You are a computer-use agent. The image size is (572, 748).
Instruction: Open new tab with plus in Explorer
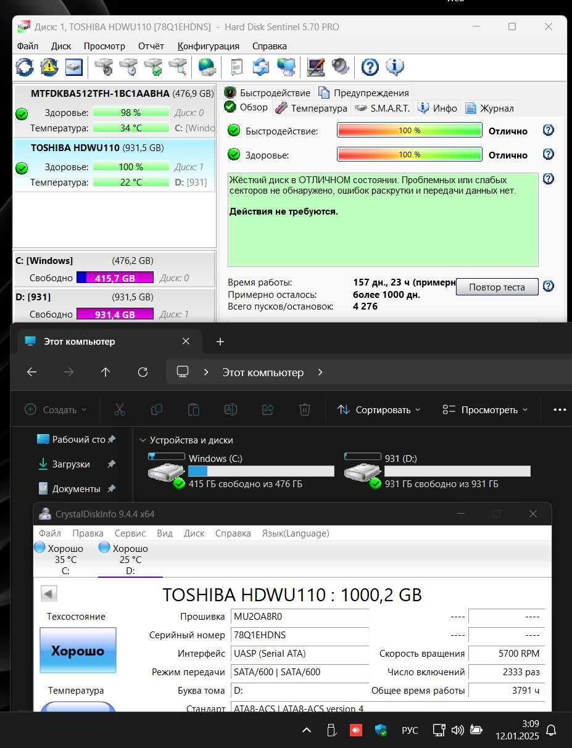point(220,342)
